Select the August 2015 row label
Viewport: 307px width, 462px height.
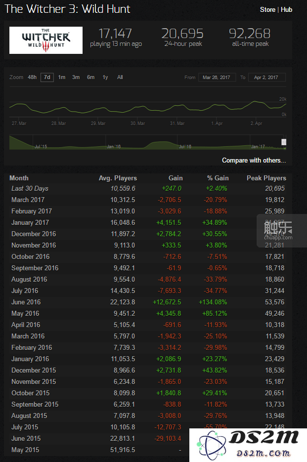[29, 416]
